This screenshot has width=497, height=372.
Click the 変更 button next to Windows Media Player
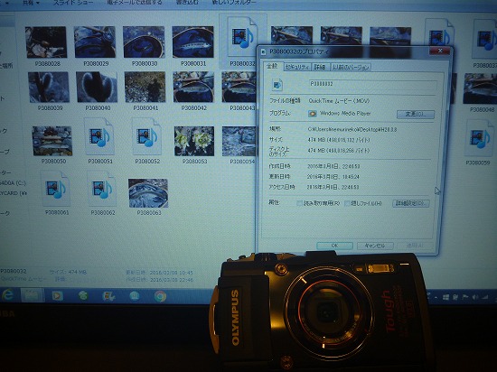pyautogui.click(x=416, y=114)
